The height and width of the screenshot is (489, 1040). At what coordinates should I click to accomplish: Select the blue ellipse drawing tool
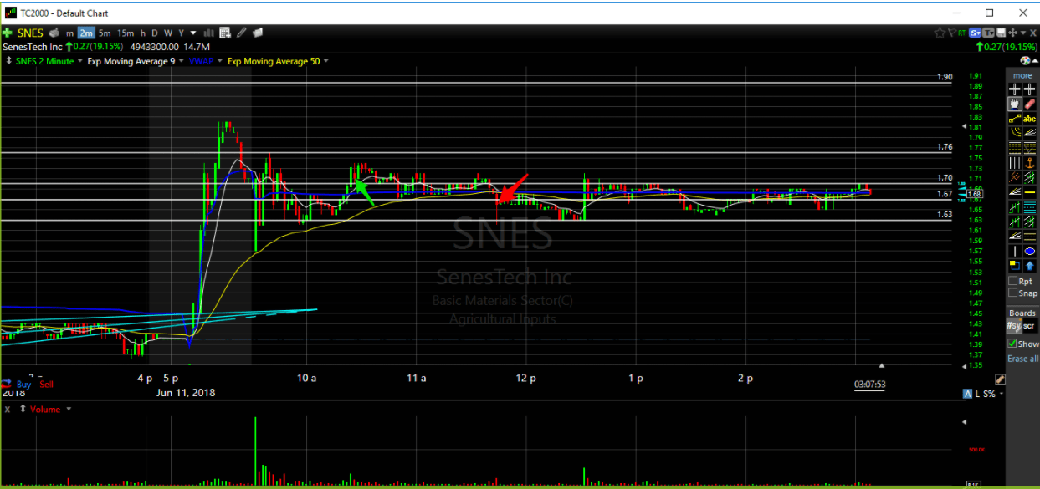(1030, 251)
